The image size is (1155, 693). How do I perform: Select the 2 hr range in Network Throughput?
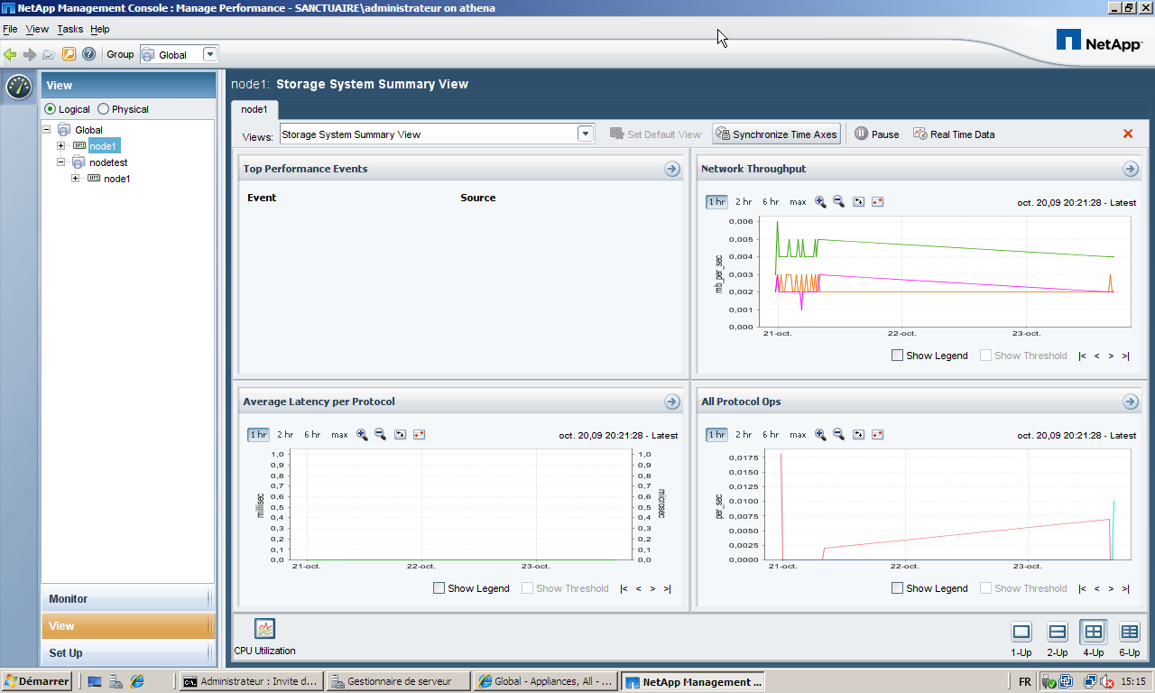(x=744, y=202)
